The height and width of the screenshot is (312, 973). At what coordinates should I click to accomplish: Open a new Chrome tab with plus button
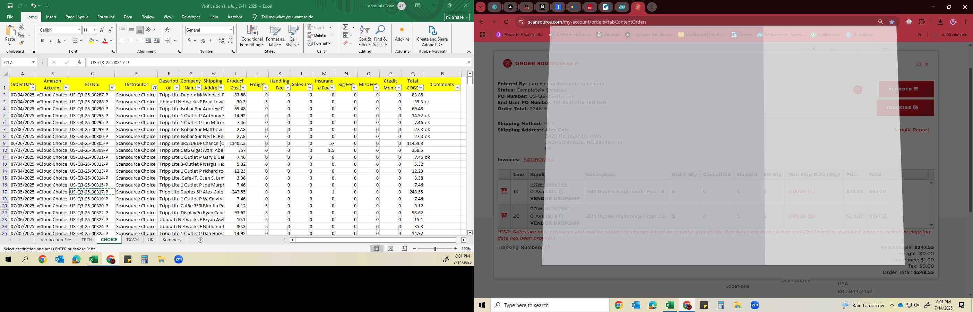[652, 7]
